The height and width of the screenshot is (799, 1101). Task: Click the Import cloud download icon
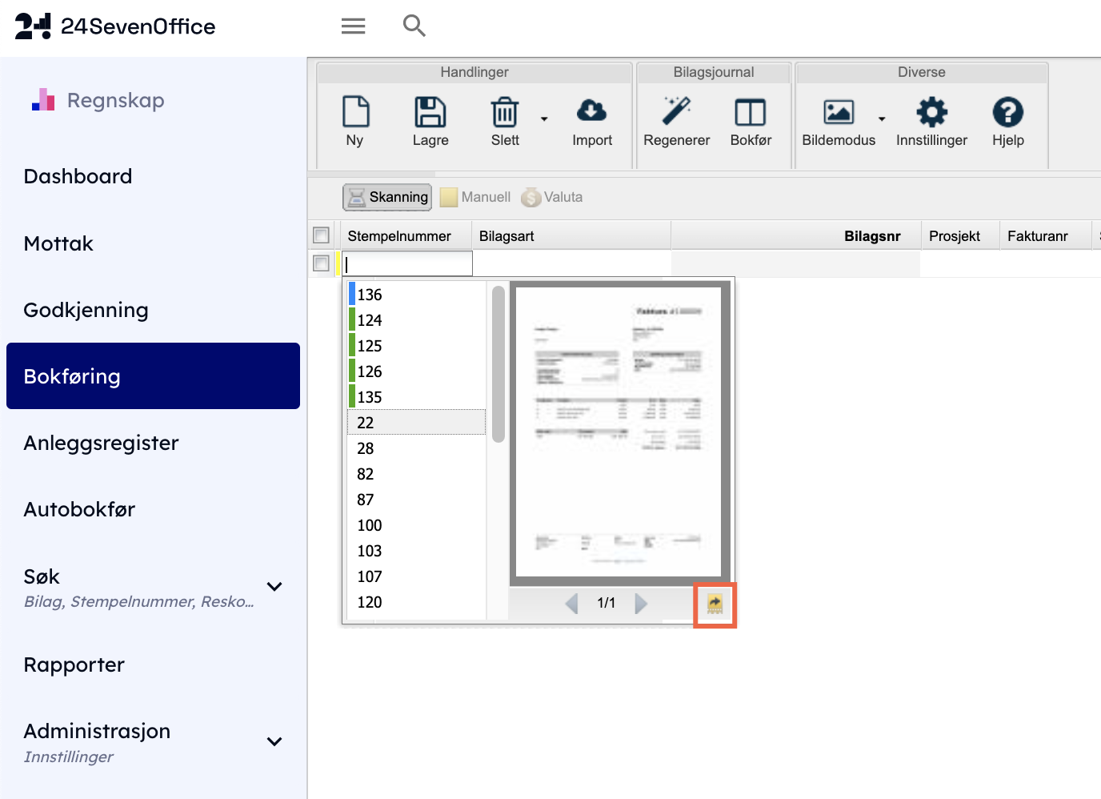click(x=591, y=111)
